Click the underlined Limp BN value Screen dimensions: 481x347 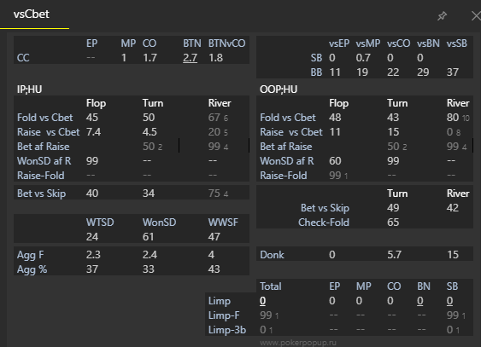(x=420, y=301)
